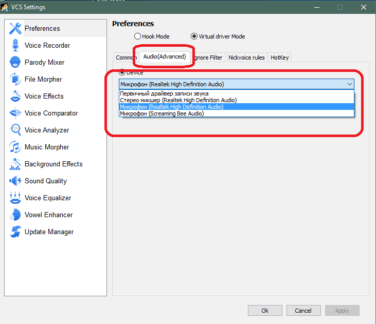The height and width of the screenshot is (324, 376).
Task: Open Music Morpher section
Action: [x=47, y=147]
